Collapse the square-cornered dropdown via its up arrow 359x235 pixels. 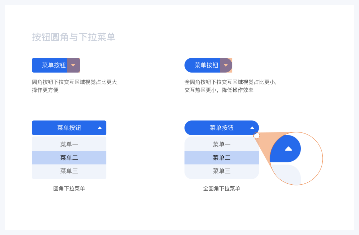pos(100,128)
